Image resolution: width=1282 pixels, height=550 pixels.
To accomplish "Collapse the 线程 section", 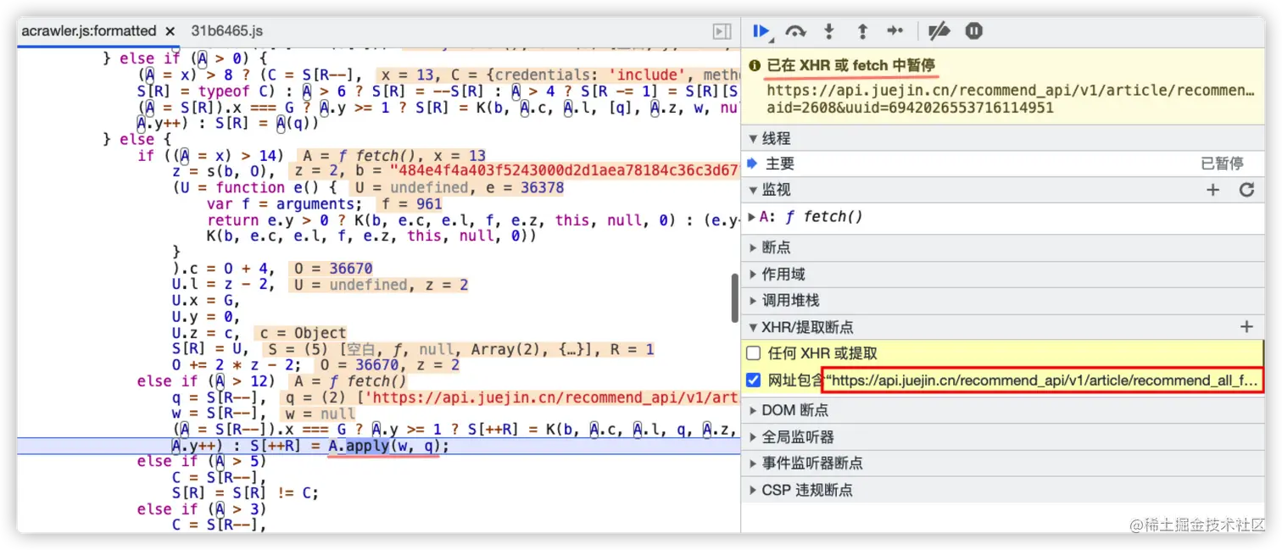I will click(x=1003, y=138).
